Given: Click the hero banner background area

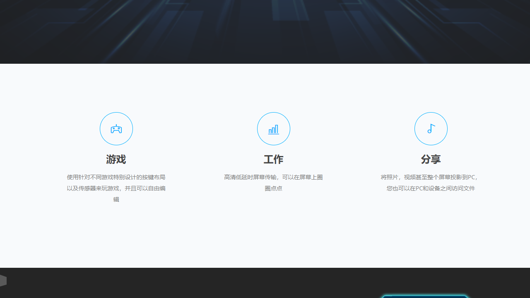Looking at the screenshot, I should [x=265, y=31].
